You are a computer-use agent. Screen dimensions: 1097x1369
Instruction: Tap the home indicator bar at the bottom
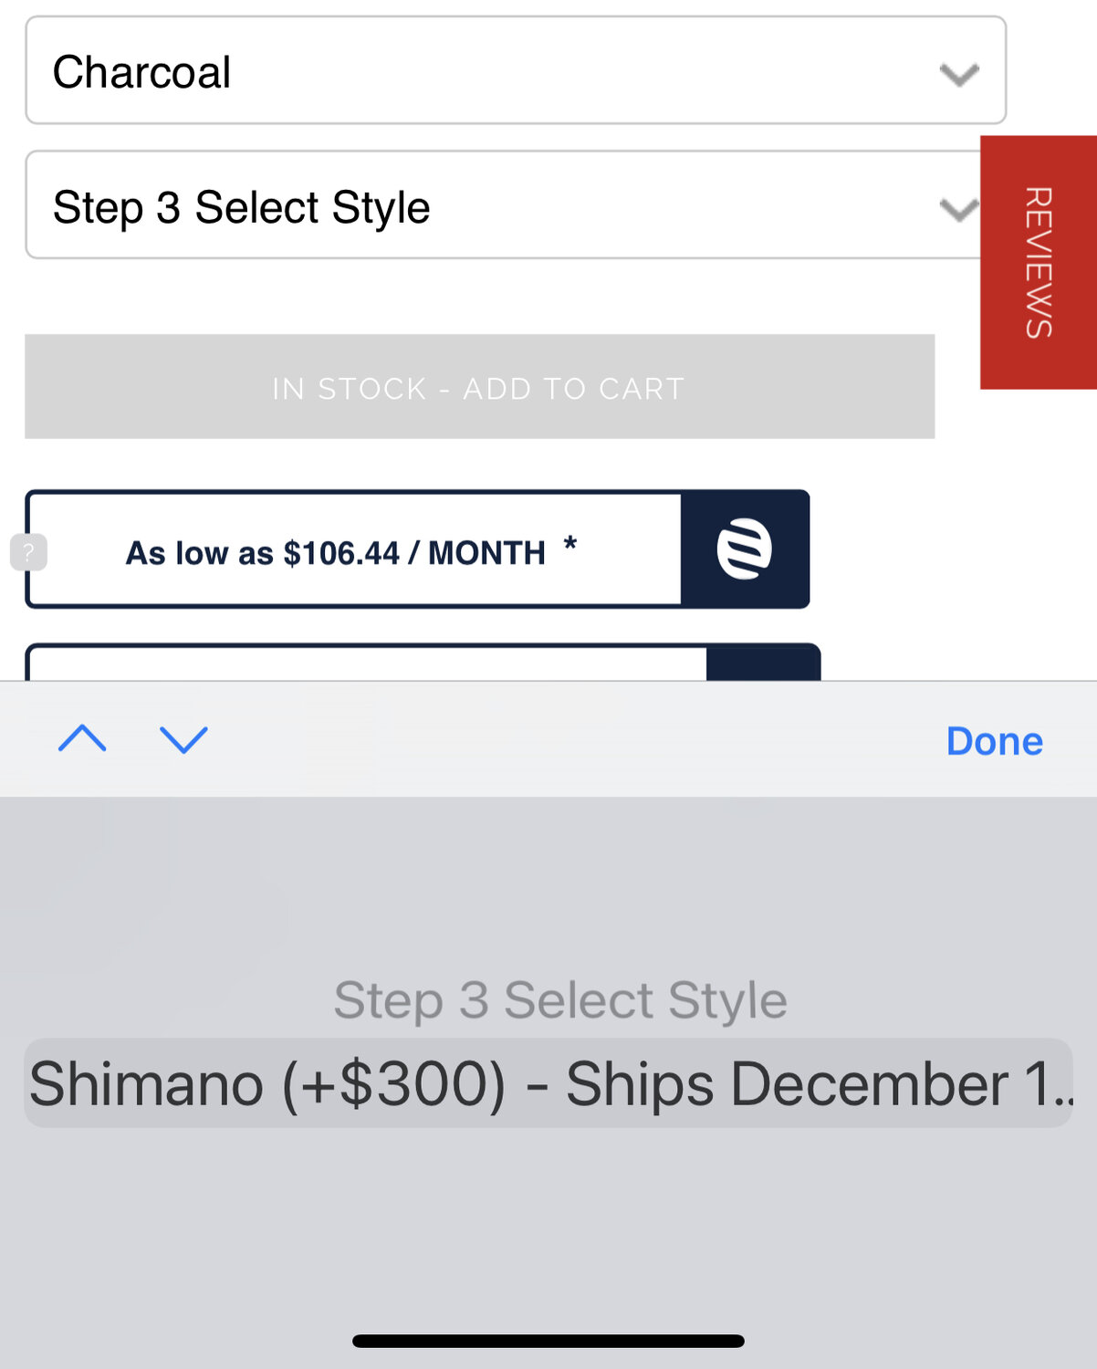pos(548,1341)
